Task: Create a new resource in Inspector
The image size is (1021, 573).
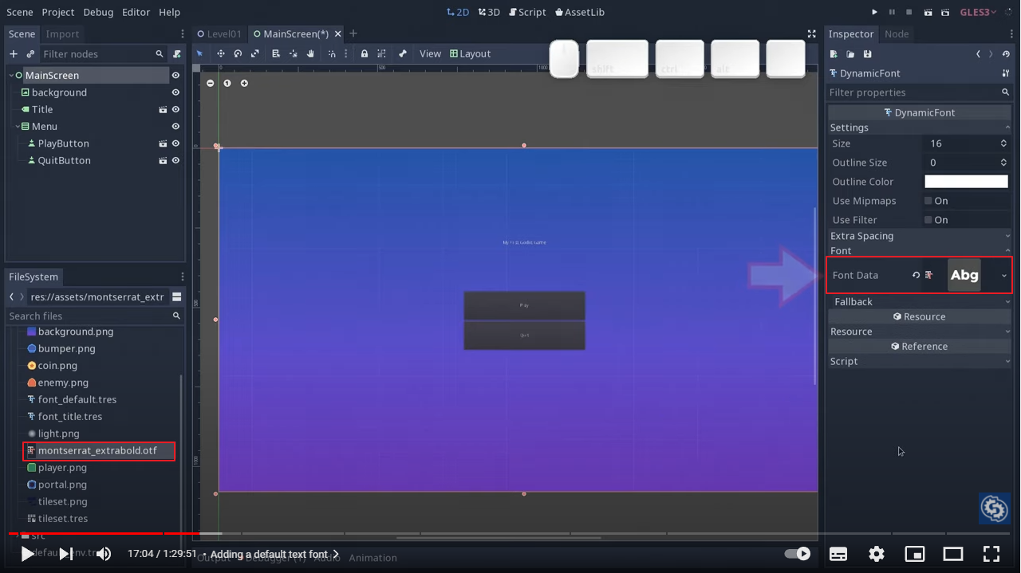Action: (834, 54)
